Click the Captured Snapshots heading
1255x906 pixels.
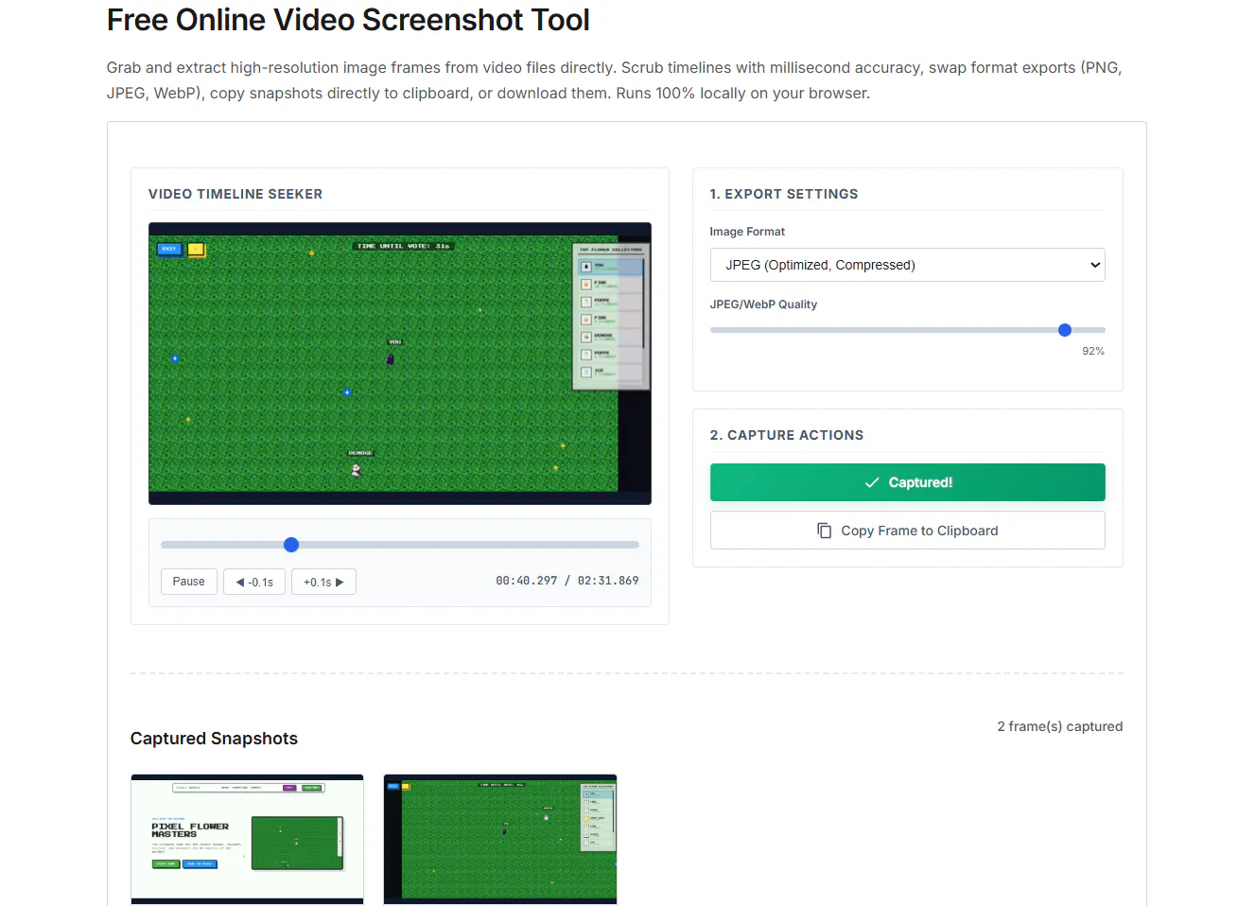214,739
